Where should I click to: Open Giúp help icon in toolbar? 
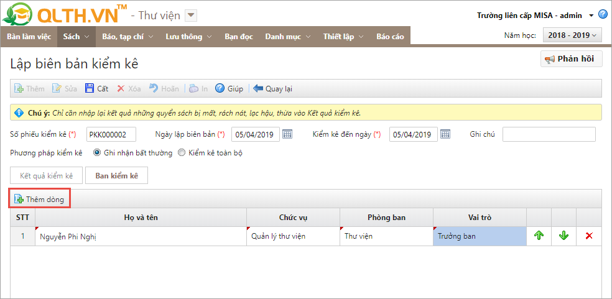tap(220, 89)
